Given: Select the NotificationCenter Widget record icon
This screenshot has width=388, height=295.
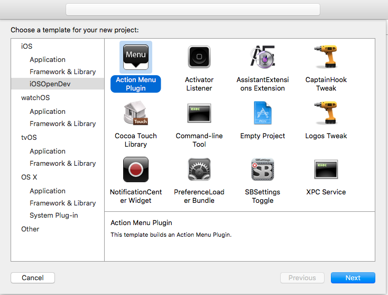Looking at the screenshot, I should 136,169.
